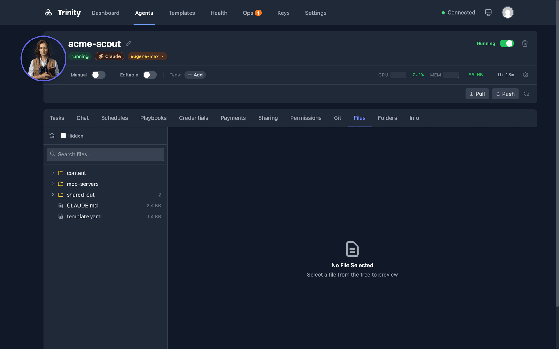The image size is (559, 349).
Task: Click the user avatar in top right
Action: coord(507,12)
